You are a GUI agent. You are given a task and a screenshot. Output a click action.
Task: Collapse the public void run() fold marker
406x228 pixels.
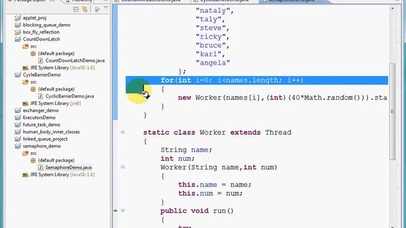click(x=122, y=210)
